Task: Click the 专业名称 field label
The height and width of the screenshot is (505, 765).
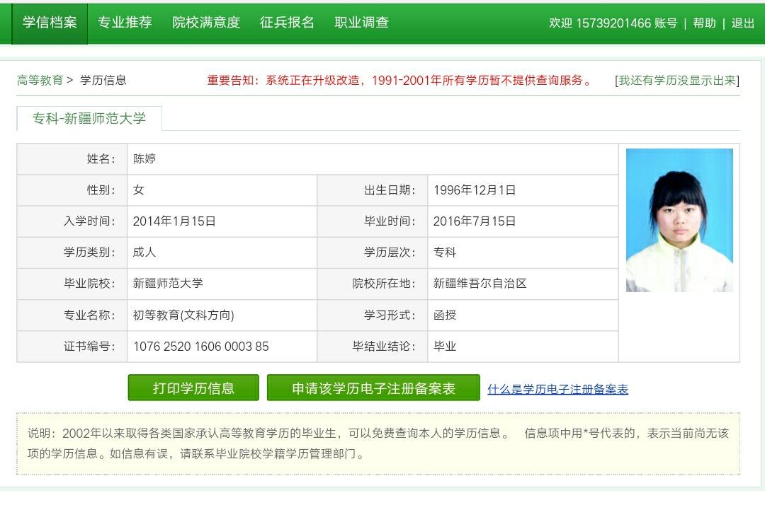Action: (x=89, y=315)
